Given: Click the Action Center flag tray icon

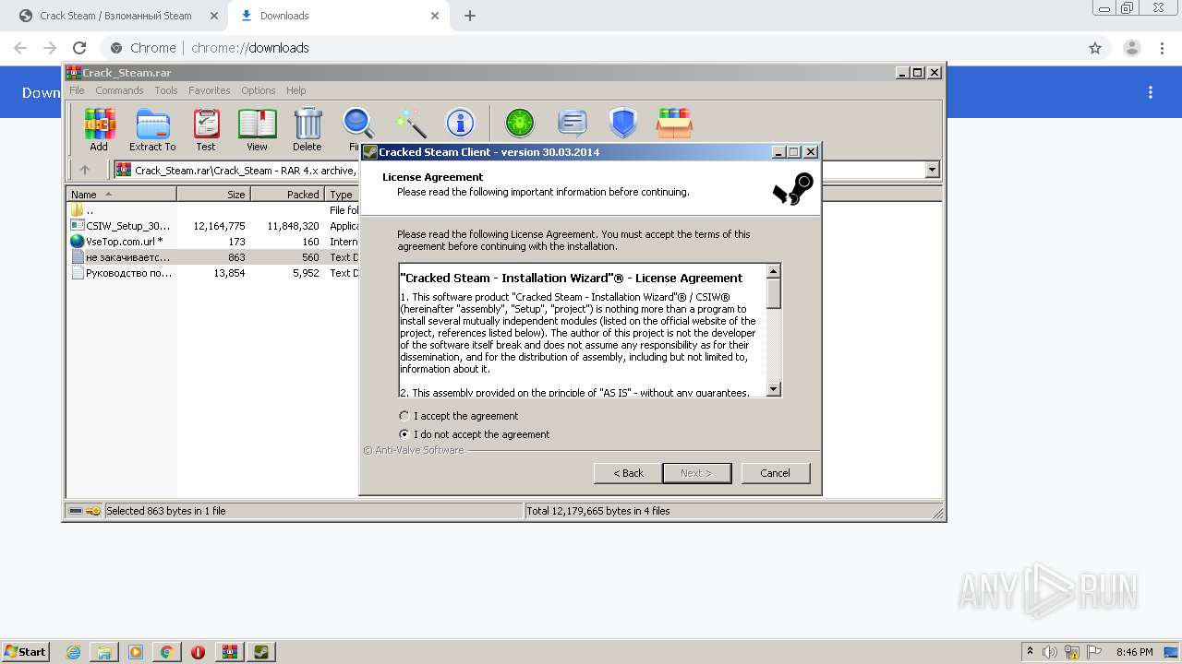Looking at the screenshot, I should 1094,652.
